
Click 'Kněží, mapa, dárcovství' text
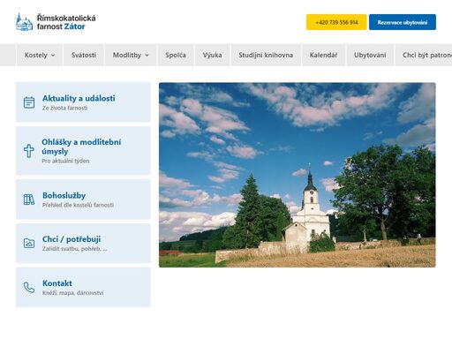72,293
